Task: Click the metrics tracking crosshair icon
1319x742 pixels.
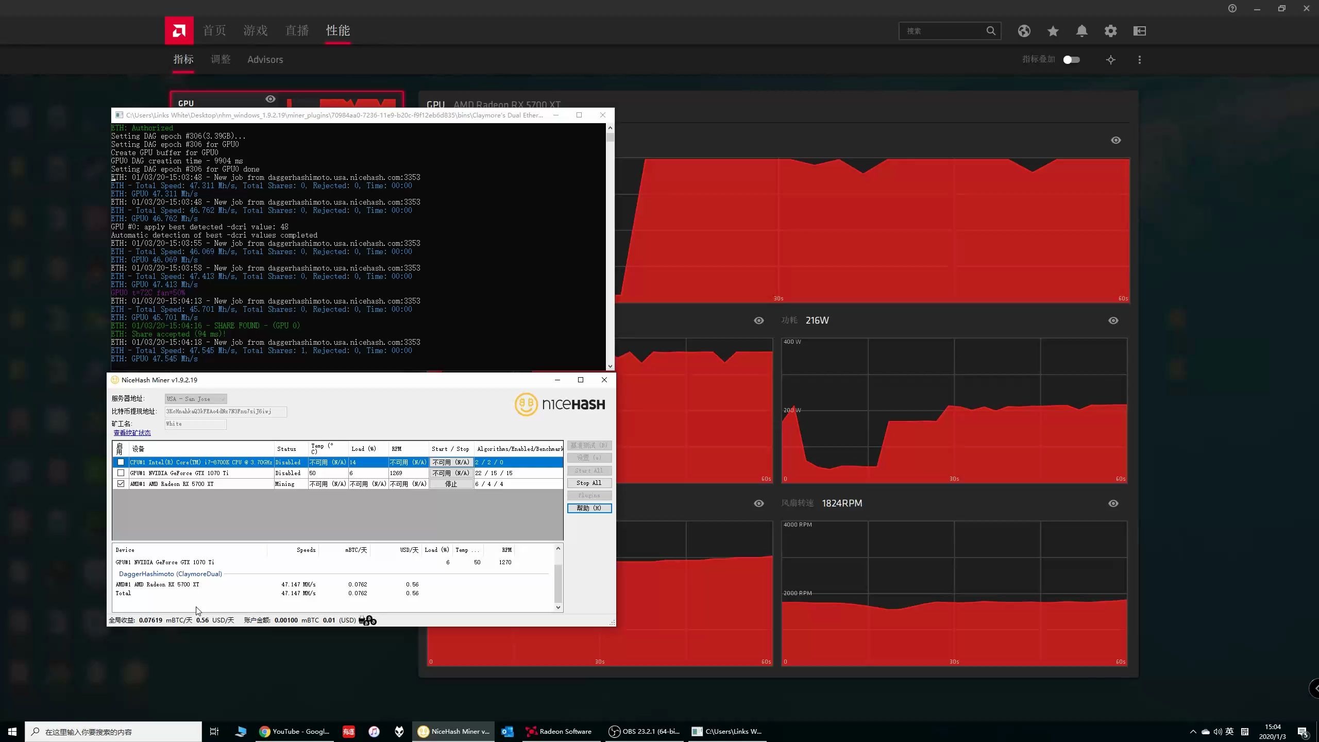Action: coord(1110,60)
